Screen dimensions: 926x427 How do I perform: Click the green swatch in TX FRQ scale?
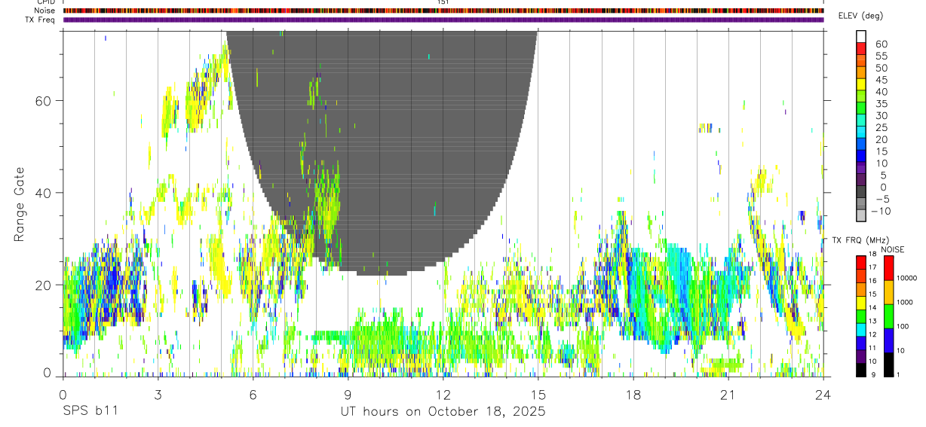pyautogui.click(x=861, y=316)
